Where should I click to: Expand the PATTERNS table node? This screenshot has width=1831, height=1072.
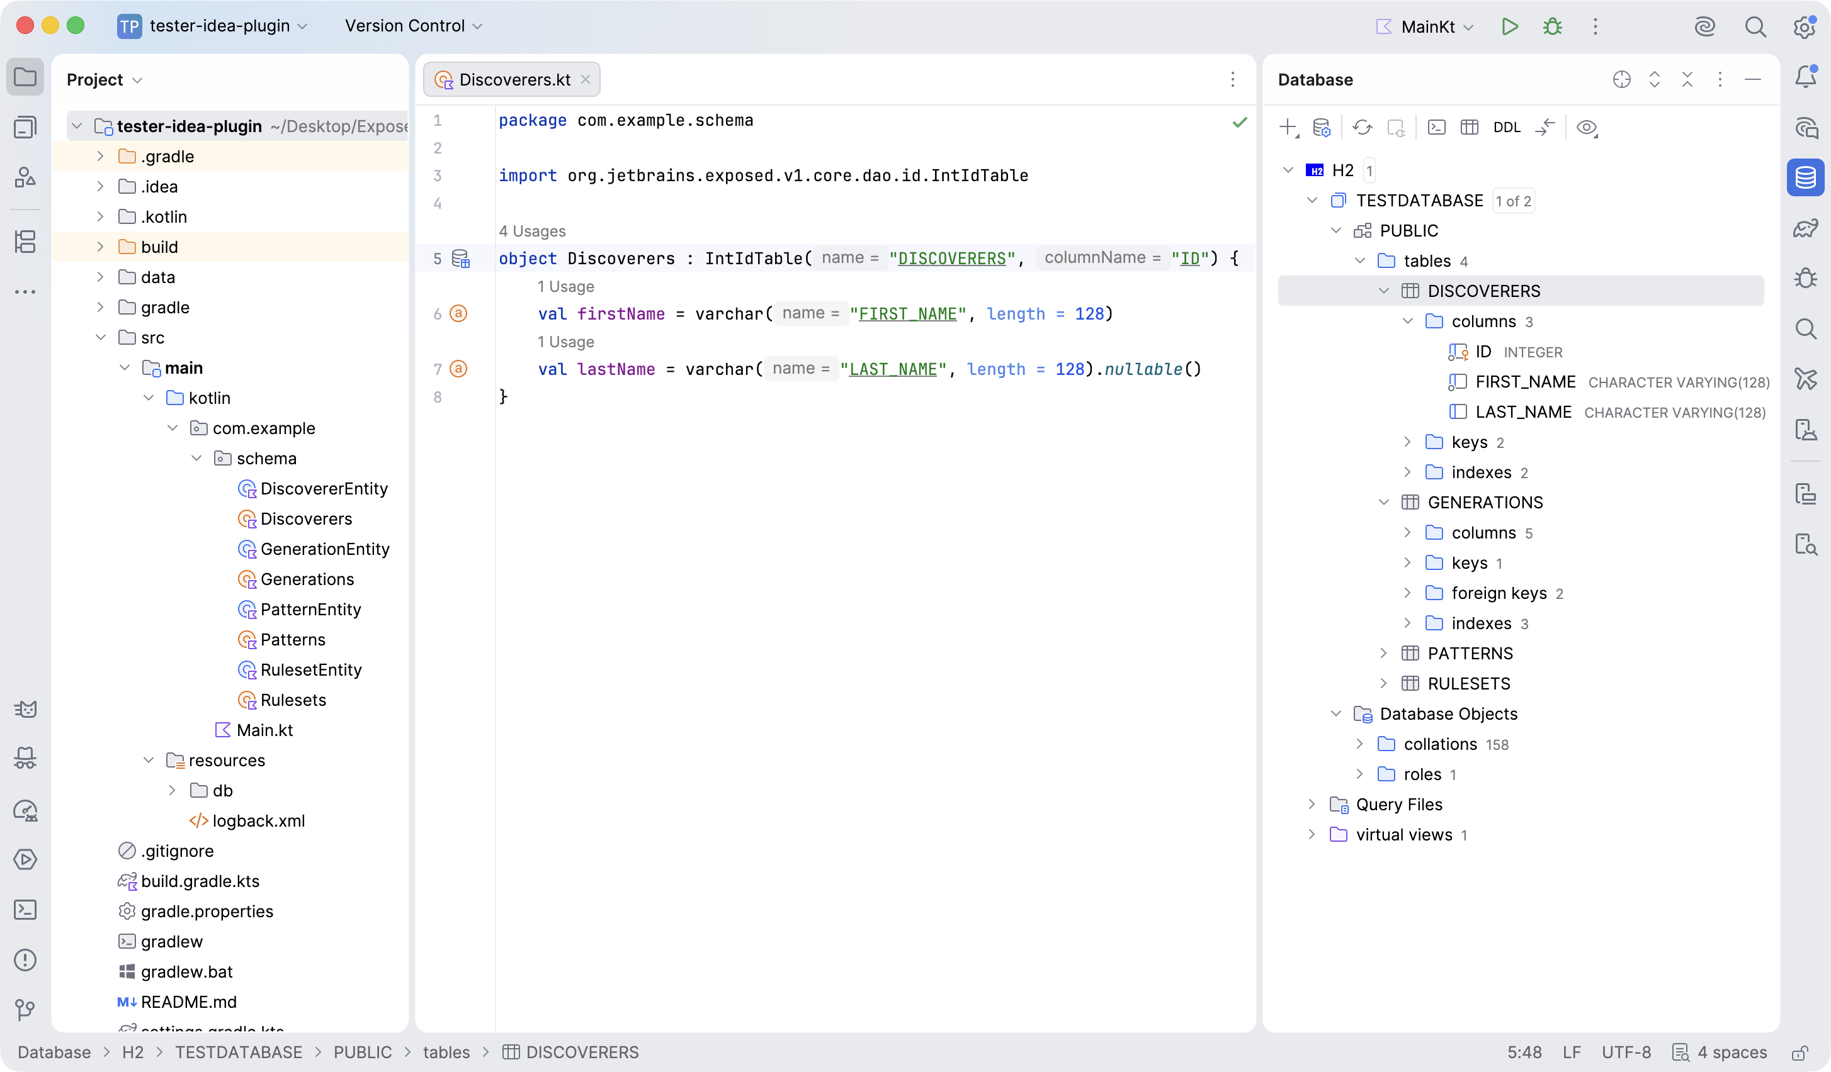point(1384,653)
